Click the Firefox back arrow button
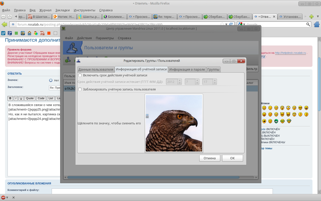This screenshot has width=321, height=201. 4,24
